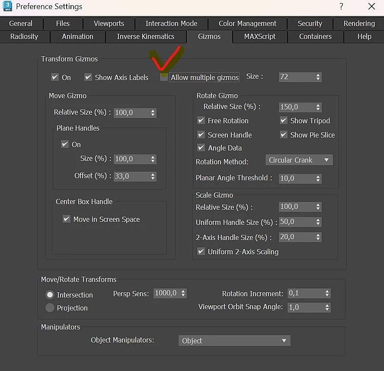Toggle Plane Handles On checkbox
This screenshot has height=371, width=384.
coord(65,144)
